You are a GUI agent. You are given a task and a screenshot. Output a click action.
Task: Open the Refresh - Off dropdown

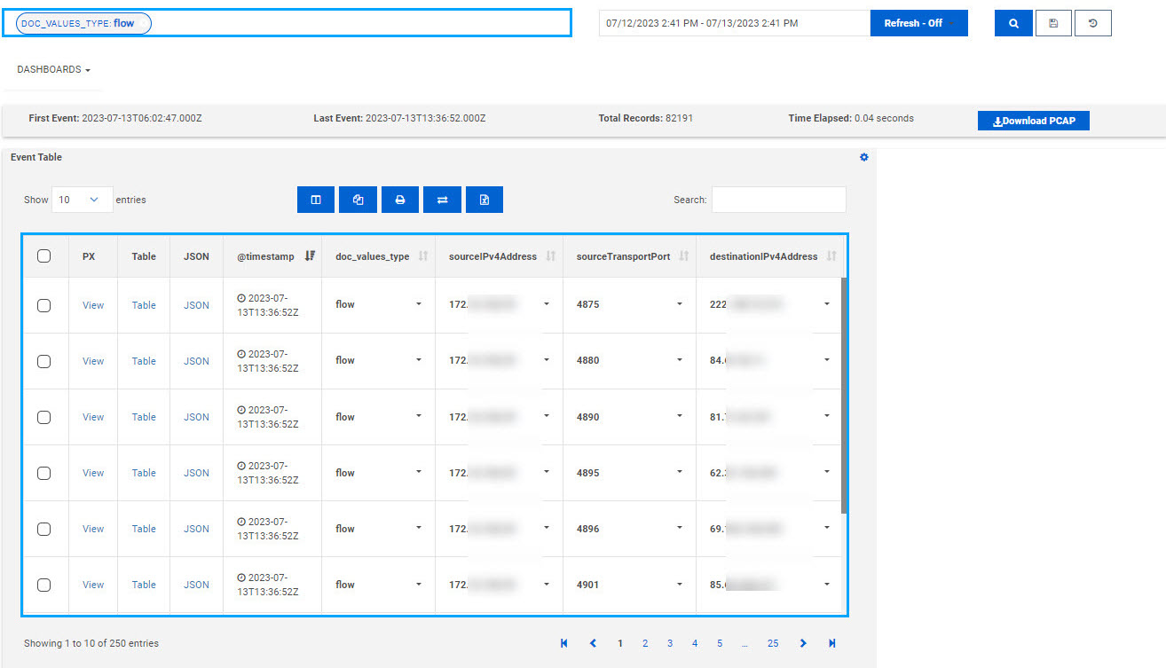tap(918, 23)
